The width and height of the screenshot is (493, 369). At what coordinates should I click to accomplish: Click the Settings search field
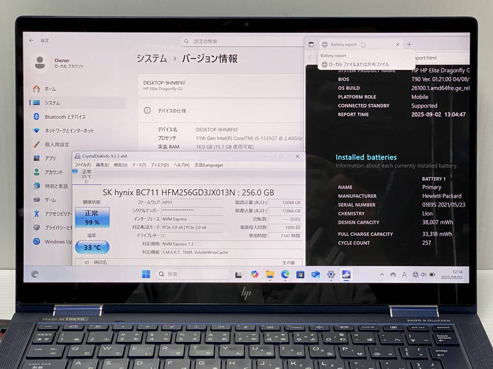click(242, 41)
